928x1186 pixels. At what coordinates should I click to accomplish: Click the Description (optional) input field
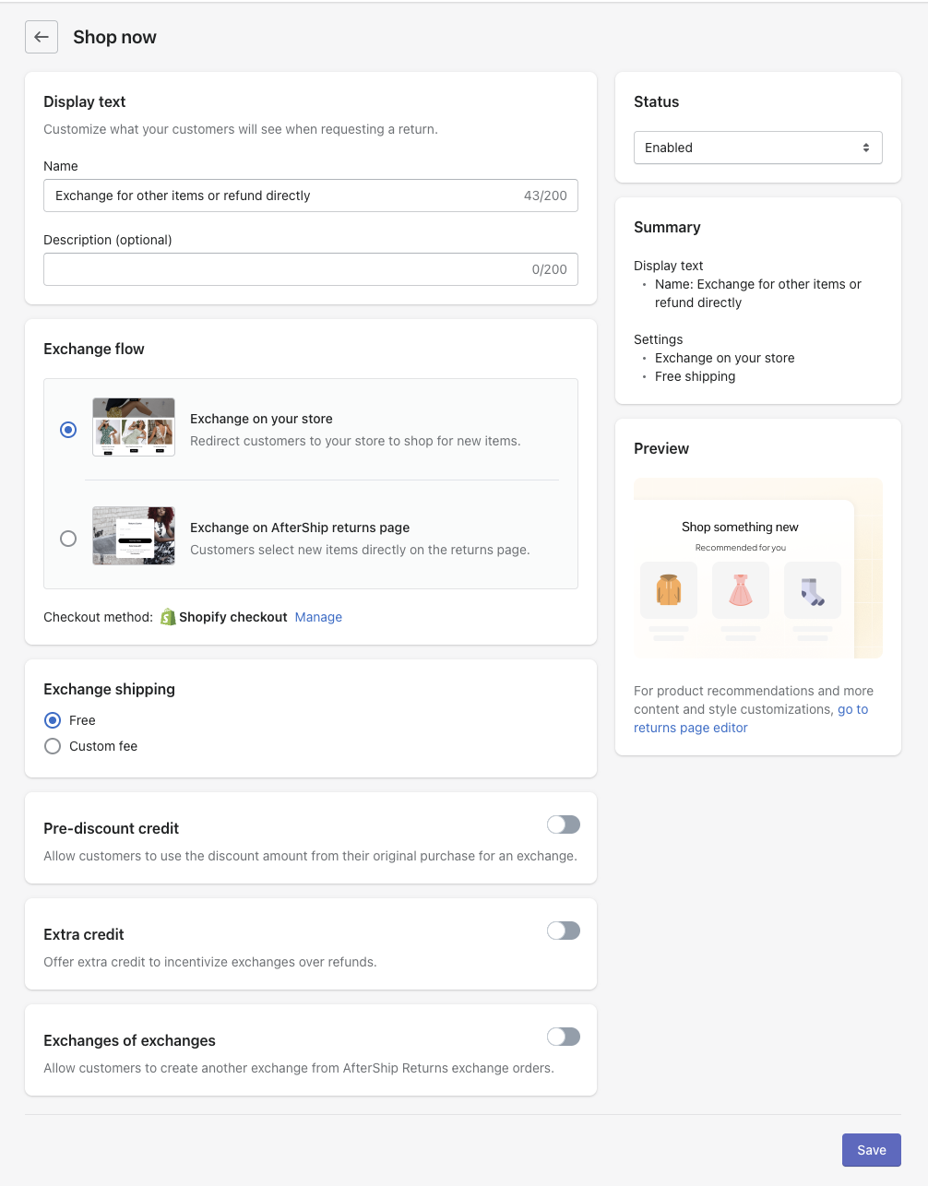click(x=311, y=269)
